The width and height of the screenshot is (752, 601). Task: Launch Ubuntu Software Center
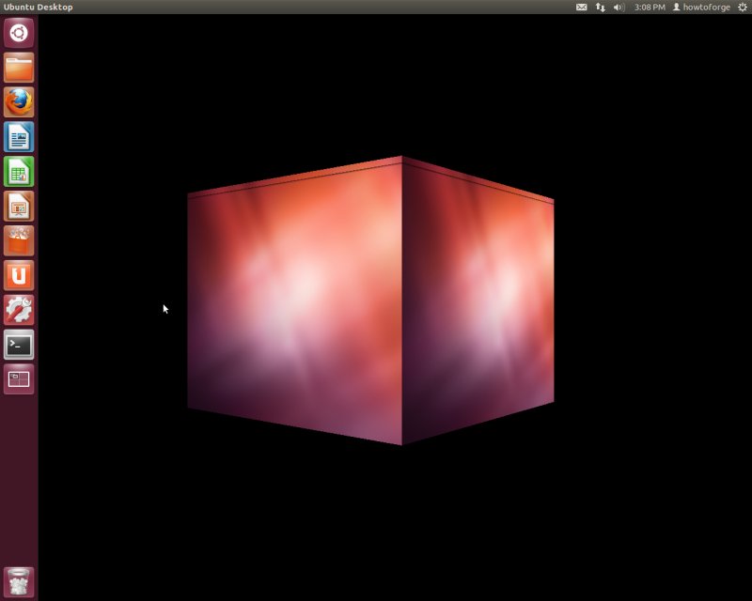[19, 240]
